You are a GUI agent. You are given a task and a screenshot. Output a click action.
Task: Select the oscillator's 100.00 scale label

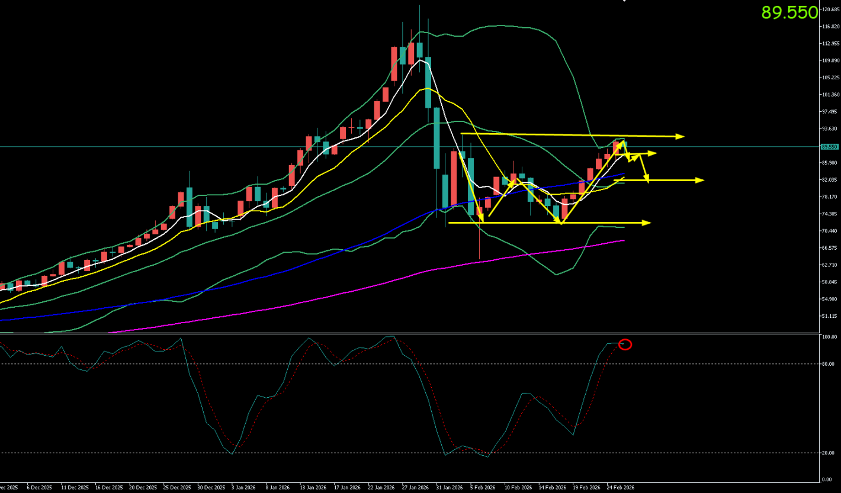pyautogui.click(x=827, y=337)
